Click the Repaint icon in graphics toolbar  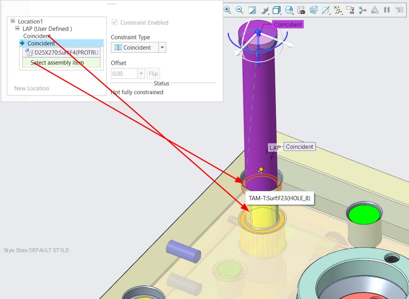click(252, 10)
